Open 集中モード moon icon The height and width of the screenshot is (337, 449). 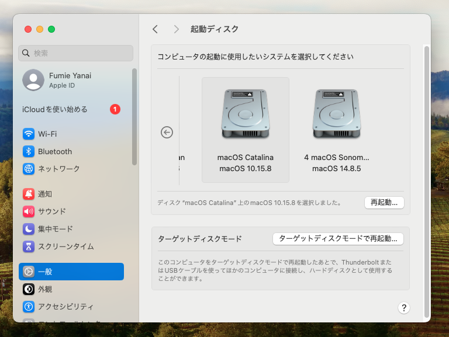29,229
